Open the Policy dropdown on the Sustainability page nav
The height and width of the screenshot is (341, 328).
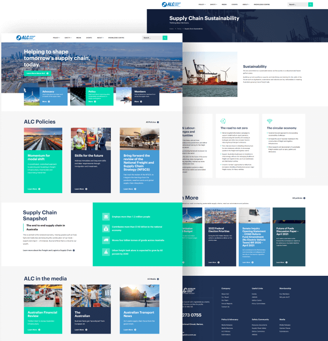coord(202,4)
